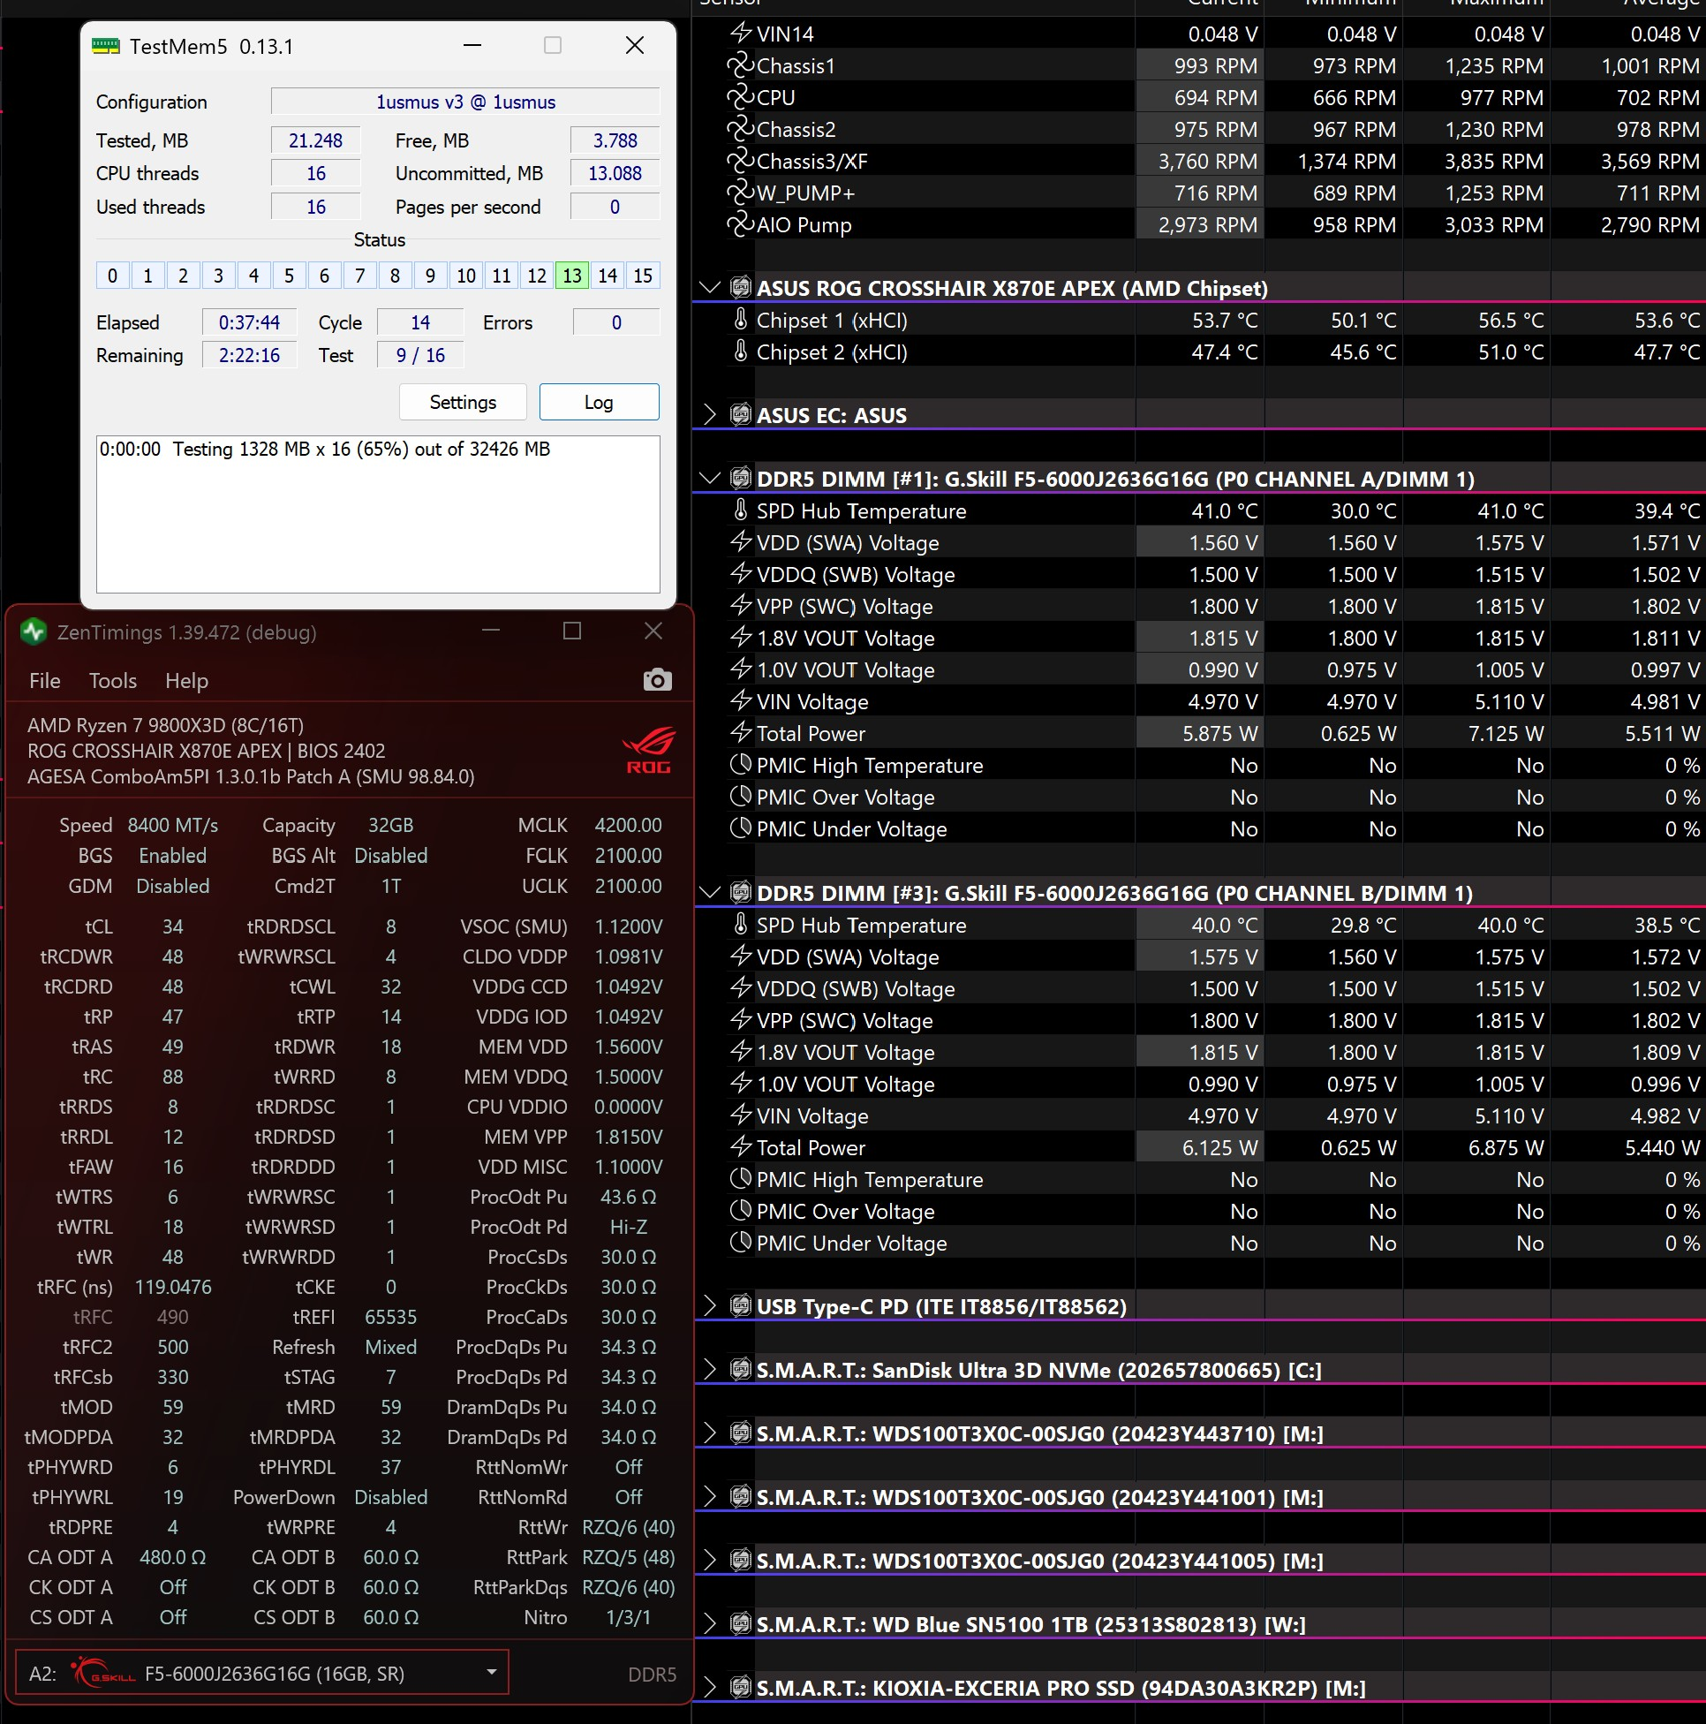Click the Elapsed time value 0:37:44

[249, 323]
